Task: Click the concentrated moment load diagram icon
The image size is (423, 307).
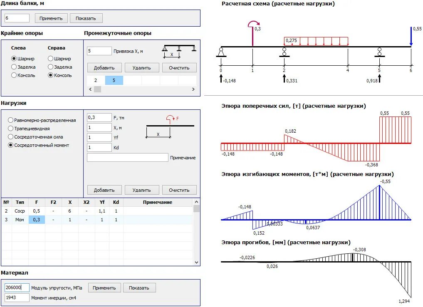Action: click(170, 126)
